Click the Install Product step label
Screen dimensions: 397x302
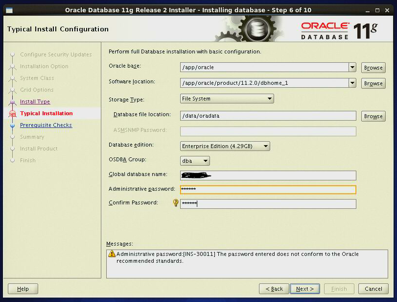(x=39, y=149)
